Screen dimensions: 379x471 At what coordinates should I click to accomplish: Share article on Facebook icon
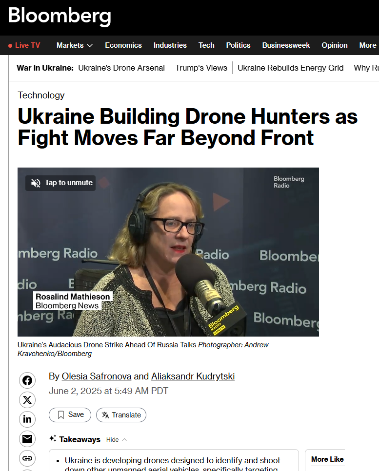click(x=27, y=380)
